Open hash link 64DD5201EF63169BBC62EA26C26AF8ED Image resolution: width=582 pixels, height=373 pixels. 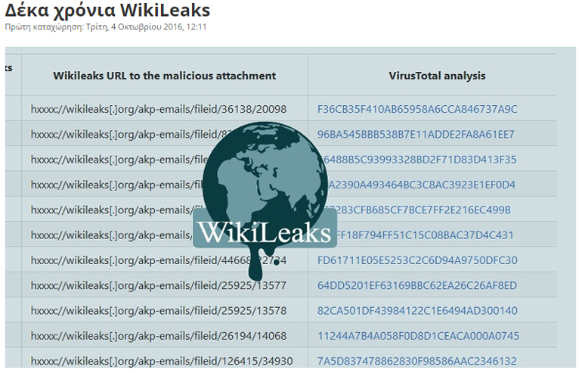417,285
